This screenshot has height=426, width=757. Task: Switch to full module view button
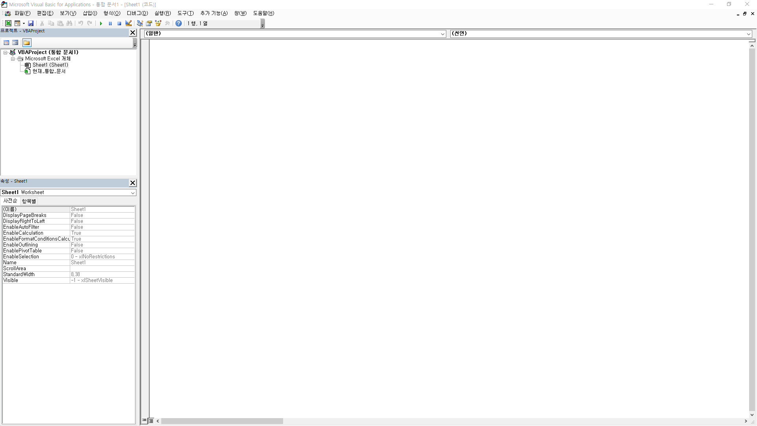click(151, 421)
